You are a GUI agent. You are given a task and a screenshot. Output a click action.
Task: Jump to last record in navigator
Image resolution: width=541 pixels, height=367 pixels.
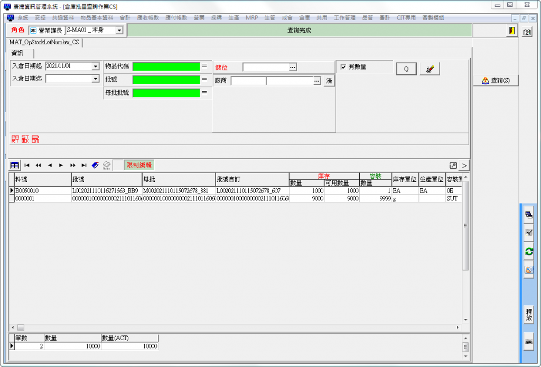[x=84, y=165]
